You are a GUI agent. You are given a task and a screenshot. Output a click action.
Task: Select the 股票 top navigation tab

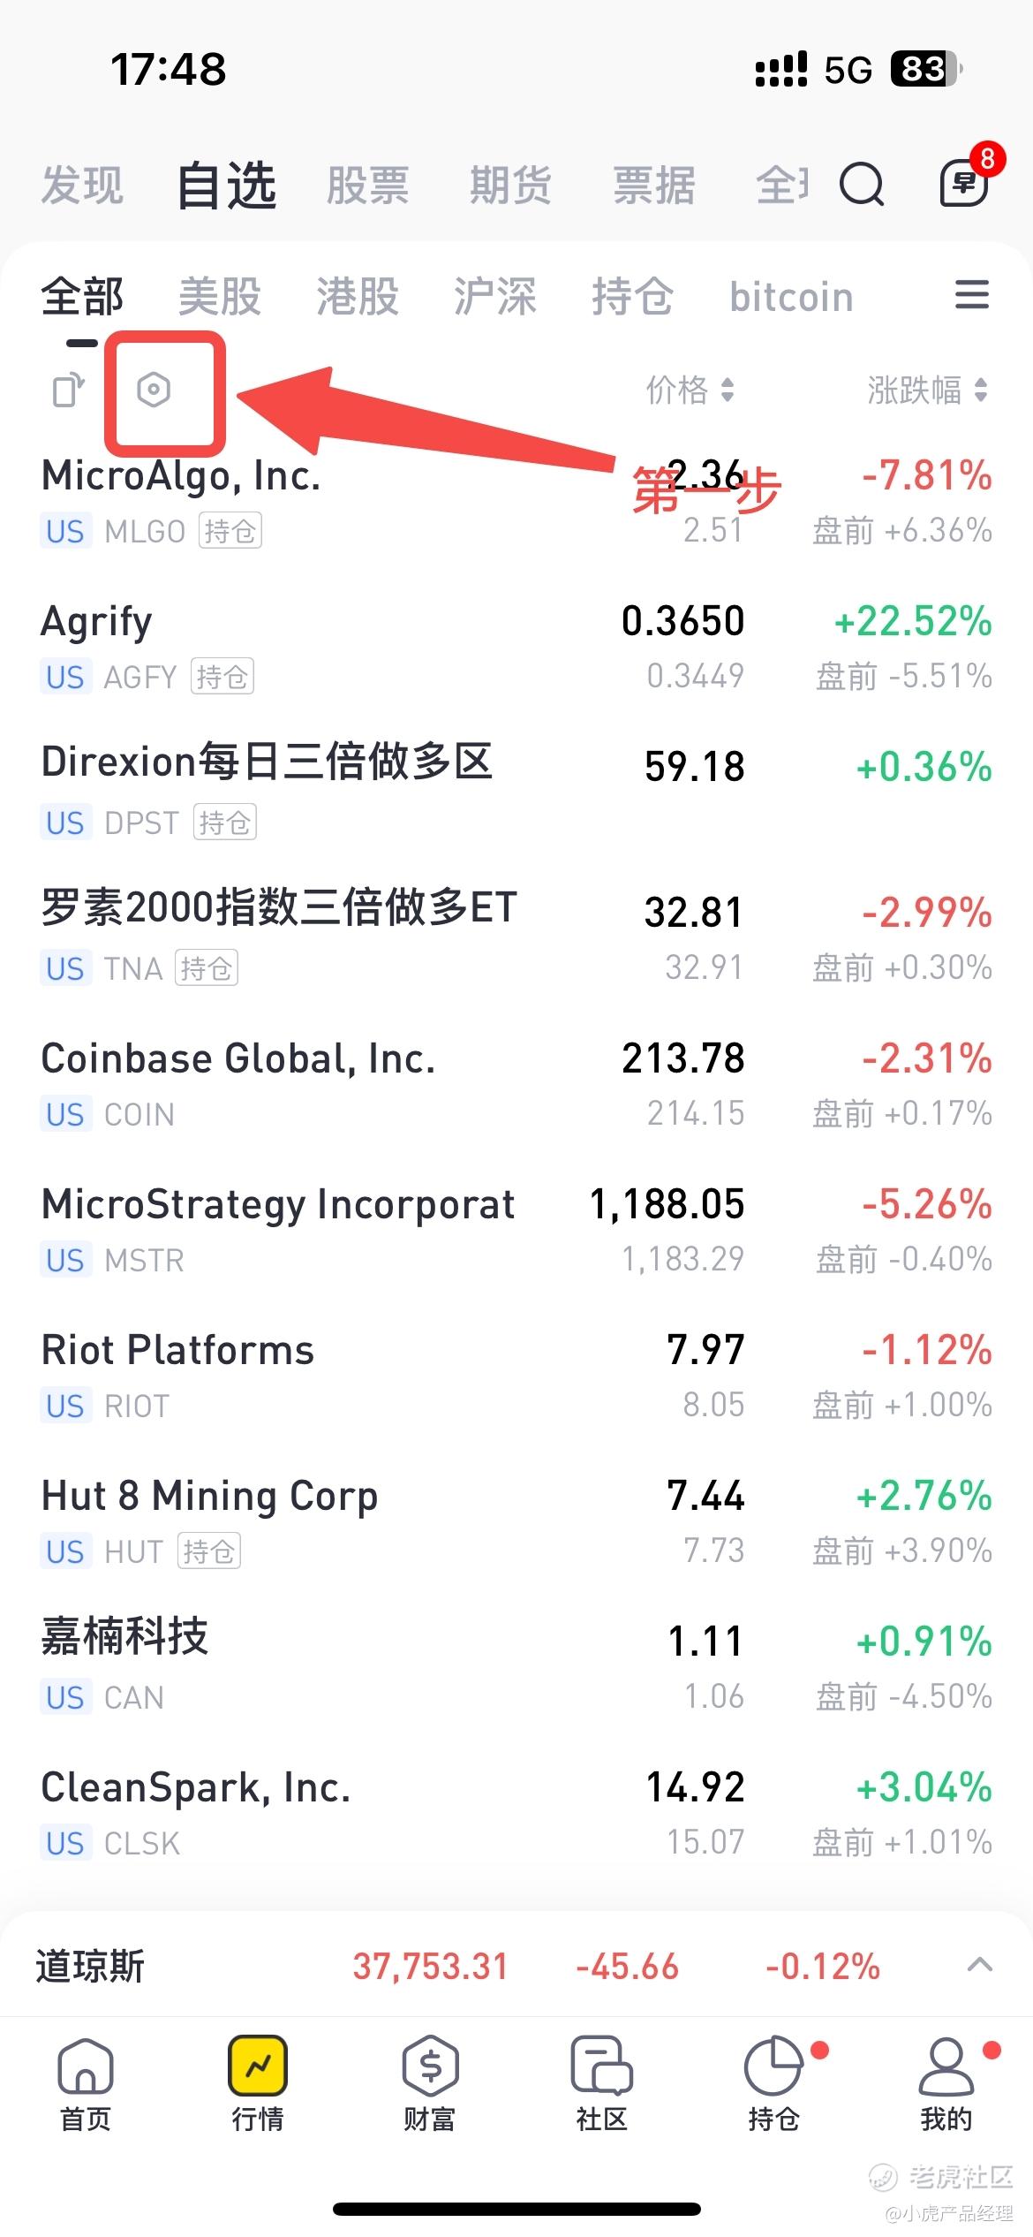pyautogui.click(x=367, y=186)
